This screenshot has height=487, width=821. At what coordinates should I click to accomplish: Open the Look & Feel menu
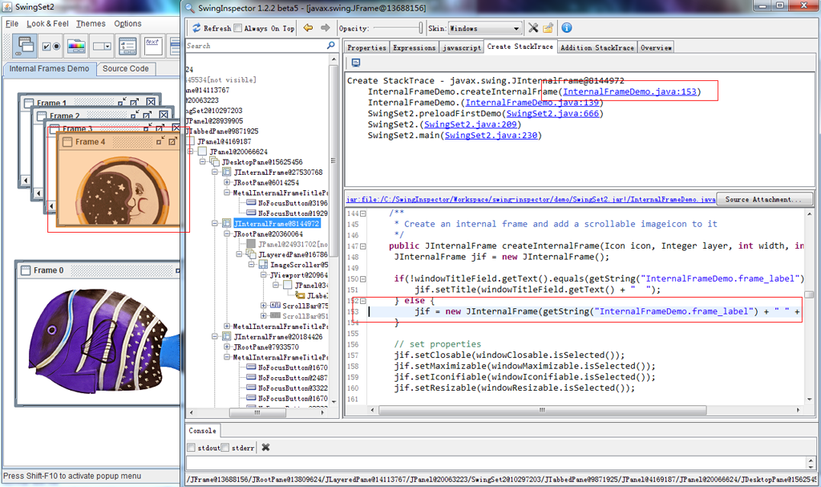pyautogui.click(x=47, y=24)
